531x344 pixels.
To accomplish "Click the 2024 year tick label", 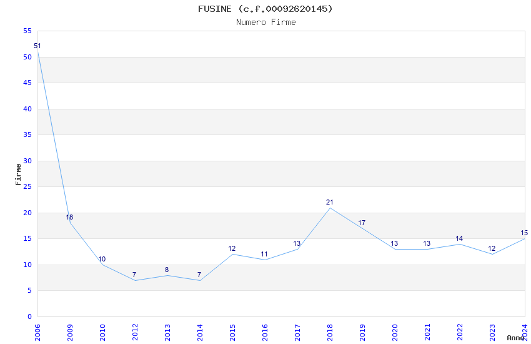I will [x=525, y=333].
